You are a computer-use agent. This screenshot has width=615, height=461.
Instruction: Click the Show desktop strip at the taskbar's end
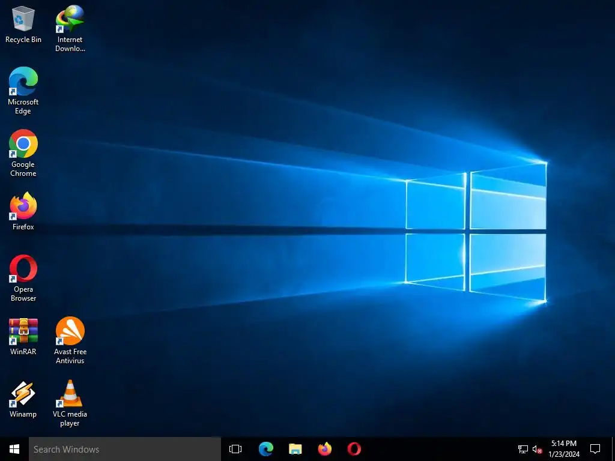[x=613, y=449]
